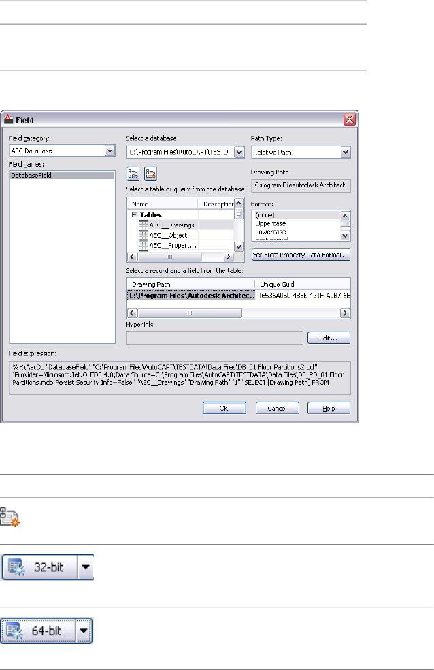This screenshot has width=434, height=670.
Task: Click the Unique Guid column header
Action: [303, 284]
